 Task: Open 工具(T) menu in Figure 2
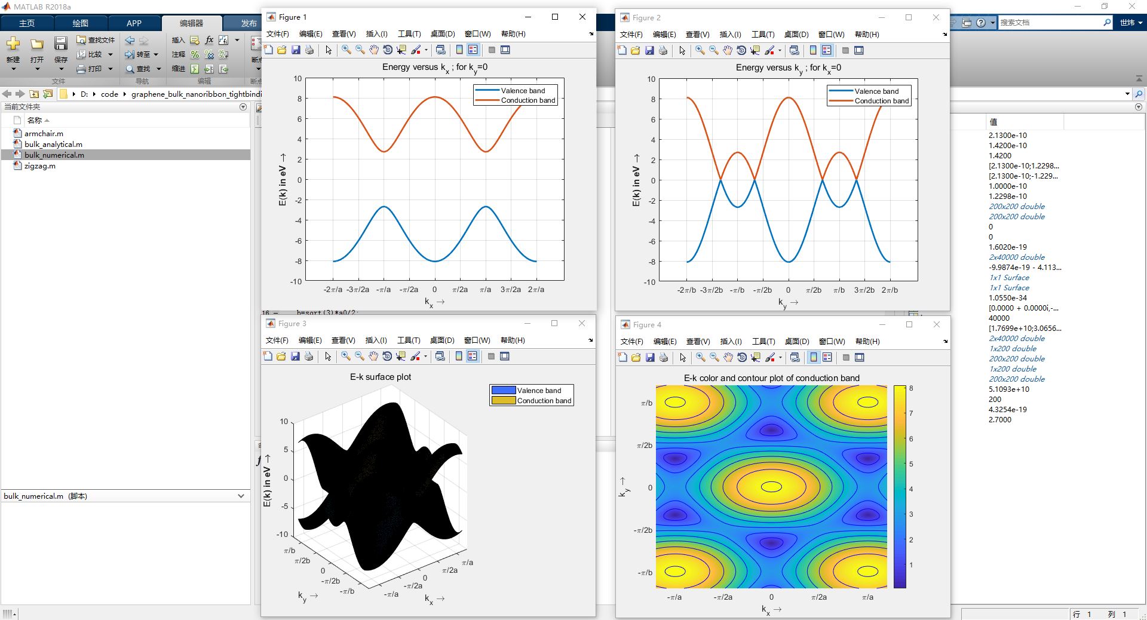[x=763, y=35]
